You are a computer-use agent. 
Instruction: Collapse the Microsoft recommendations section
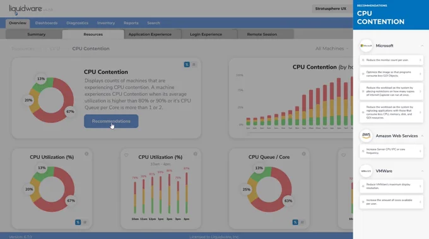point(422,45)
